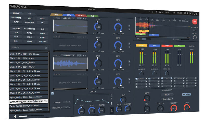Viewport: 204px width, 124px height.
Task: Solo the Onset mixer channel
Action: pos(143,65)
